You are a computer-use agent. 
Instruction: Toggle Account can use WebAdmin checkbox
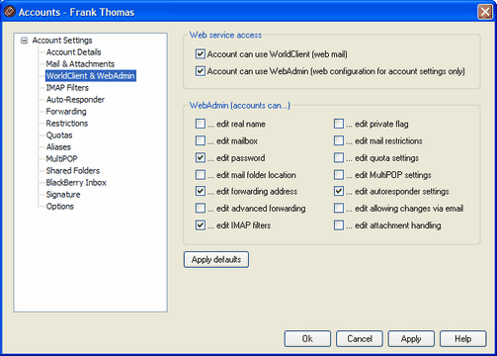pyautogui.click(x=201, y=71)
